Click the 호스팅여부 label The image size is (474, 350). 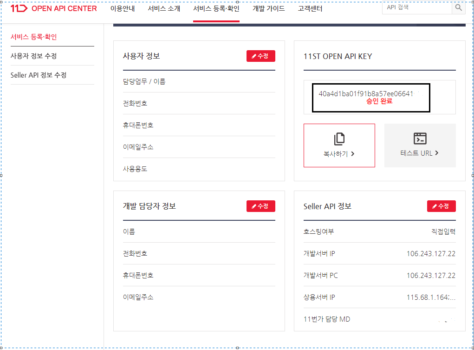(x=318, y=231)
